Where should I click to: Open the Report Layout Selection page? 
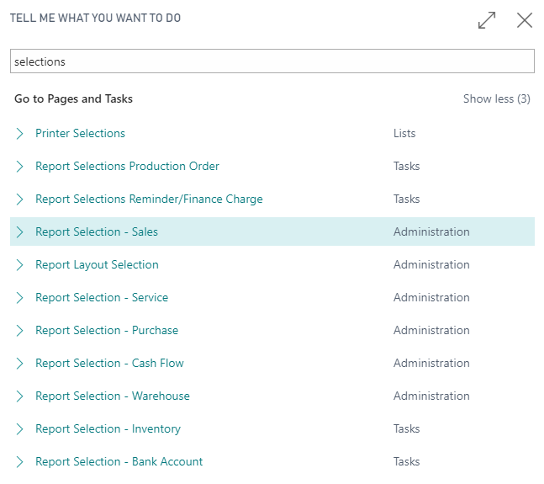pyautogui.click(x=97, y=265)
